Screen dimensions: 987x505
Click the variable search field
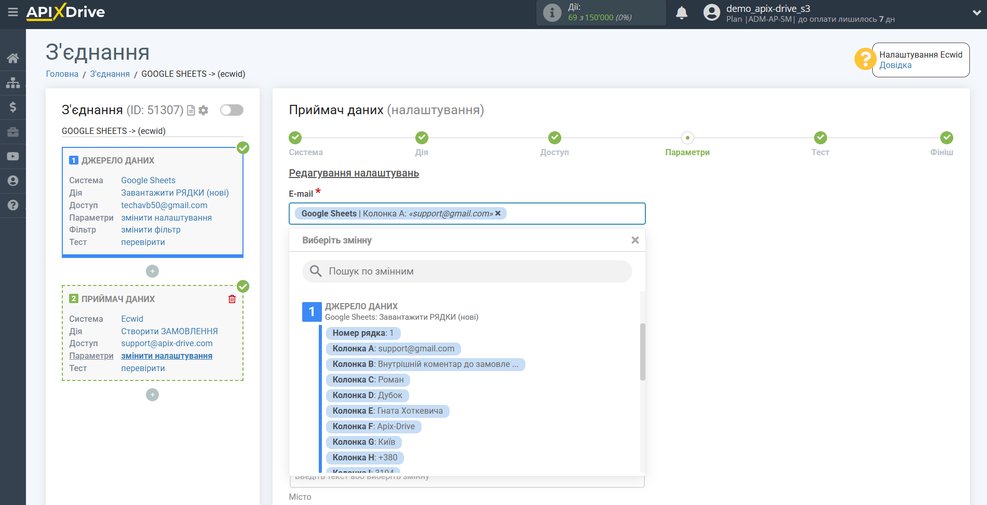(467, 271)
